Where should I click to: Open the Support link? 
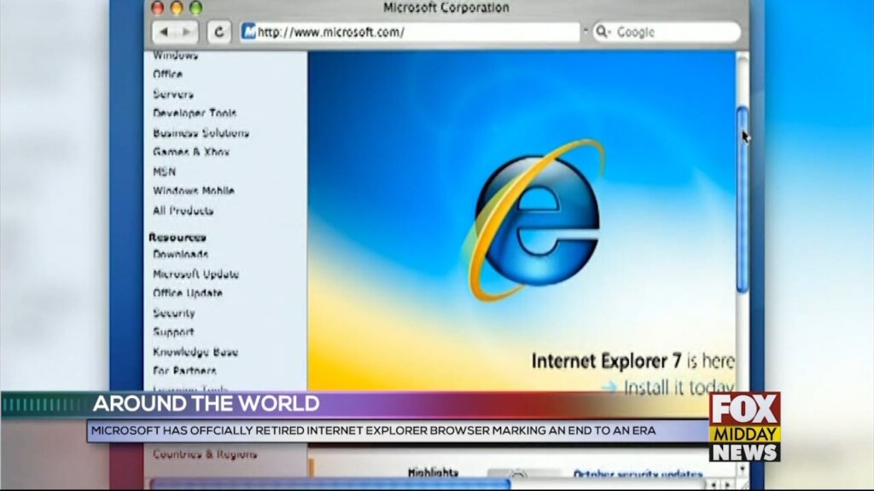[x=173, y=332]
